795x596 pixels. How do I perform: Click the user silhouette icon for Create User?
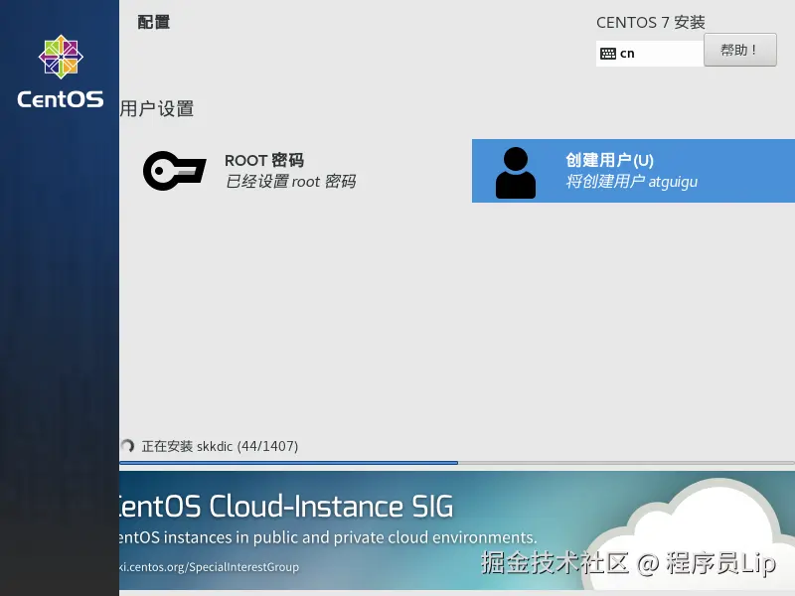pos(515,173)
